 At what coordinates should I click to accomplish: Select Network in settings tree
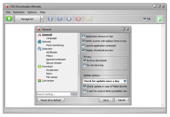(x=46, y=42)
